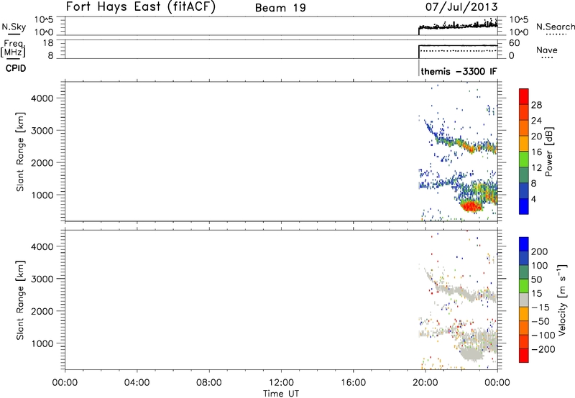This screenshot has width=575, height=398.
Task: Click the 'N.Search' legend label
Action: pos(555,27)
